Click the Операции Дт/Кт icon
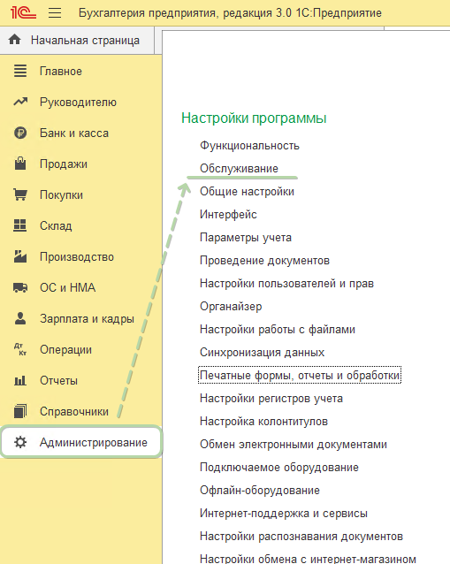This screenshot has width=450, height=564. (20, 349)
